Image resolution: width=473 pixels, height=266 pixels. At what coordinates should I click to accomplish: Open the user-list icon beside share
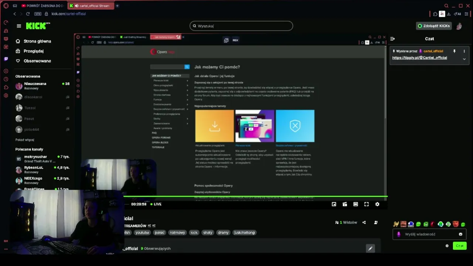pos(376,222)
